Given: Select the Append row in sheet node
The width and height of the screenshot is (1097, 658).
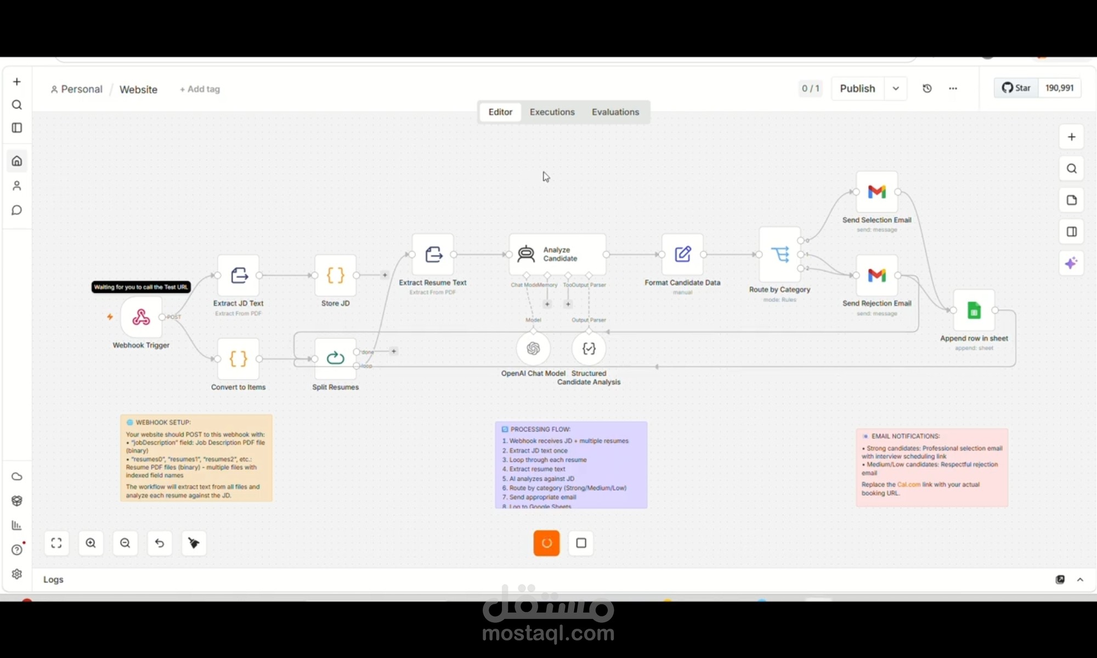Looking at the screenshot, I should click(x=974, y=310).
